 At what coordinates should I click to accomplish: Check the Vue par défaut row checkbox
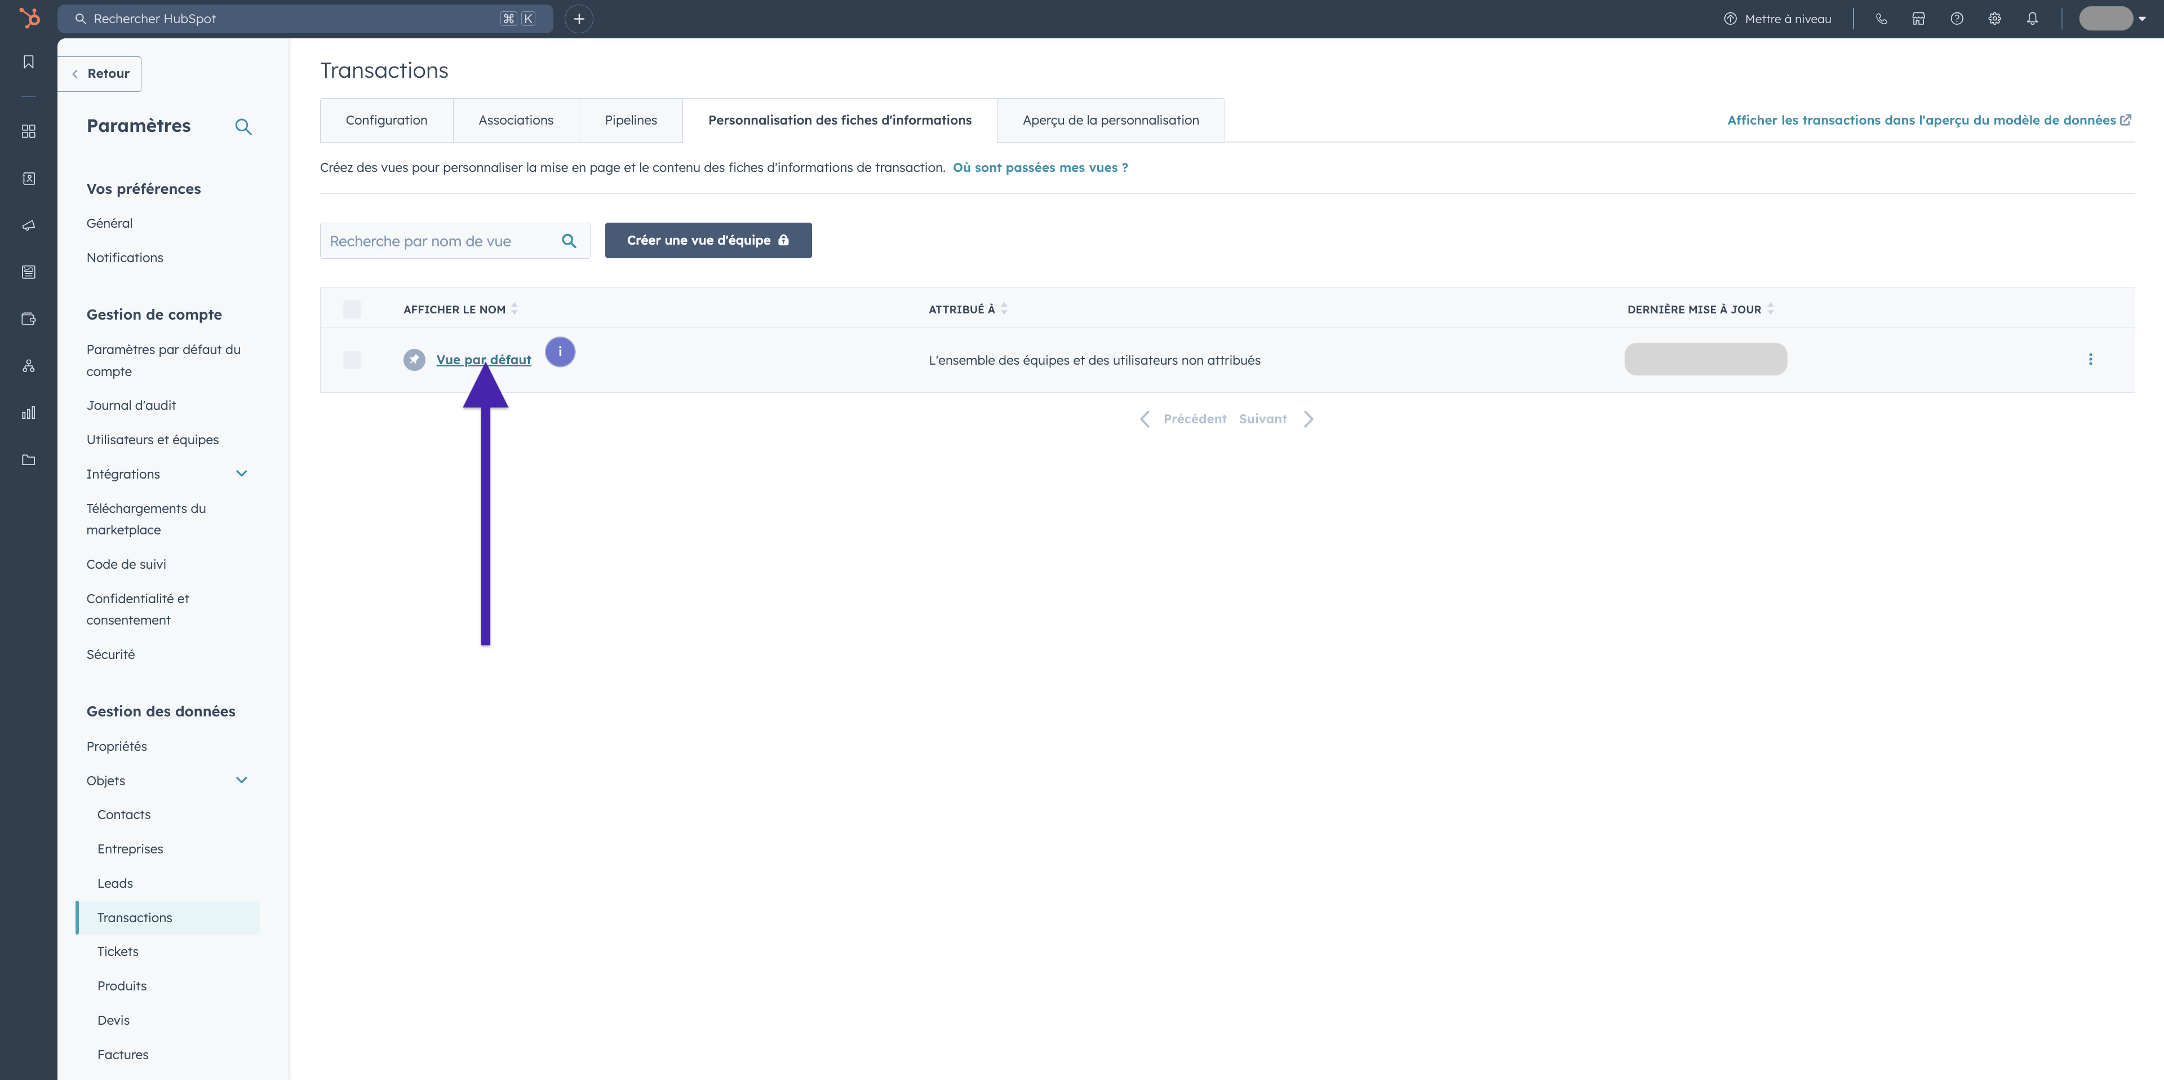pyautogui.click(x=352, y=360)
